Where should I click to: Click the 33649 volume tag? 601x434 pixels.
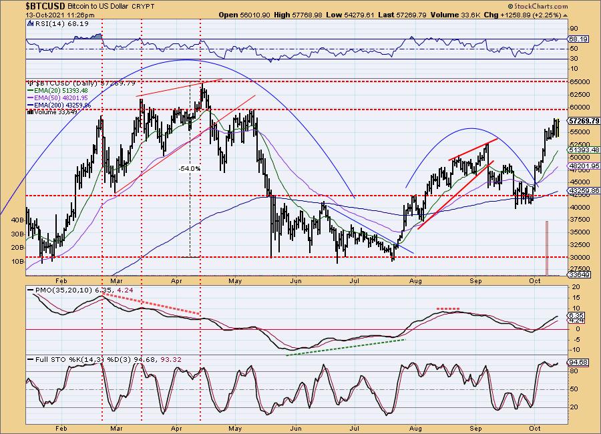coord(578,274)
